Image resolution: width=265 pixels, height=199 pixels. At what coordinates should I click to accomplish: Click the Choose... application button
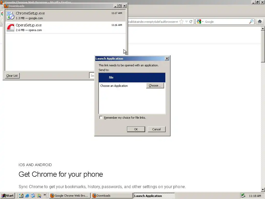point(155,86)
